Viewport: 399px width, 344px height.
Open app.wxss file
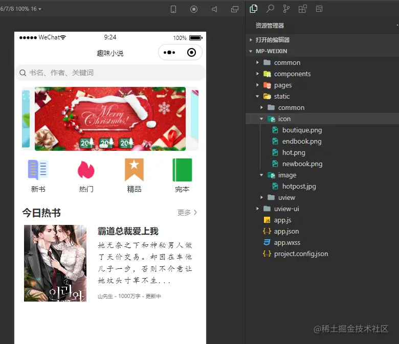pos(287,243)
